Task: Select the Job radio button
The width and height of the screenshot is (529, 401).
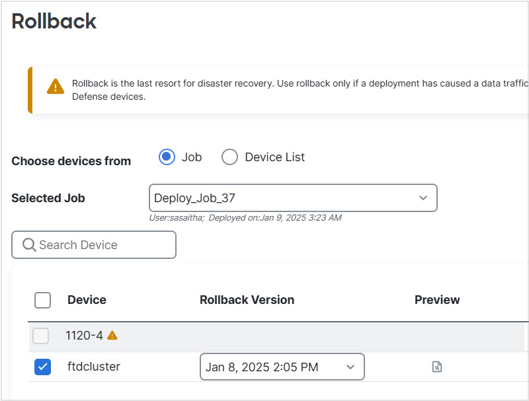Action: (167, 157)
